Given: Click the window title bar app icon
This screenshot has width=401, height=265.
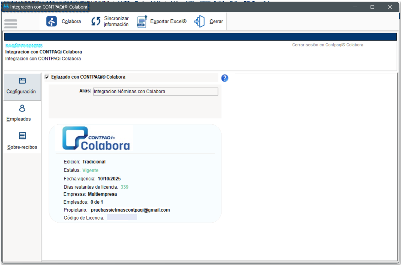Looking at the screenshot, I should click(x=6, y=7).
